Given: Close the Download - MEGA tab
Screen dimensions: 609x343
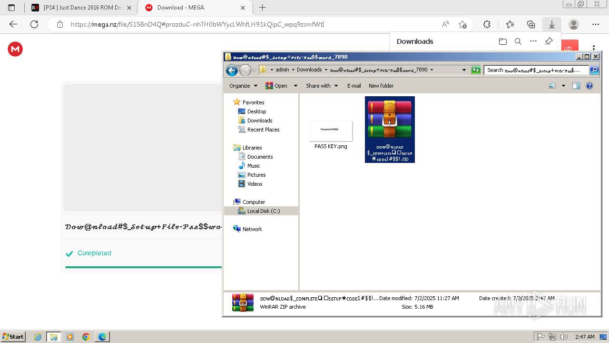Looking at the screenshot, I should coord(243,8).
